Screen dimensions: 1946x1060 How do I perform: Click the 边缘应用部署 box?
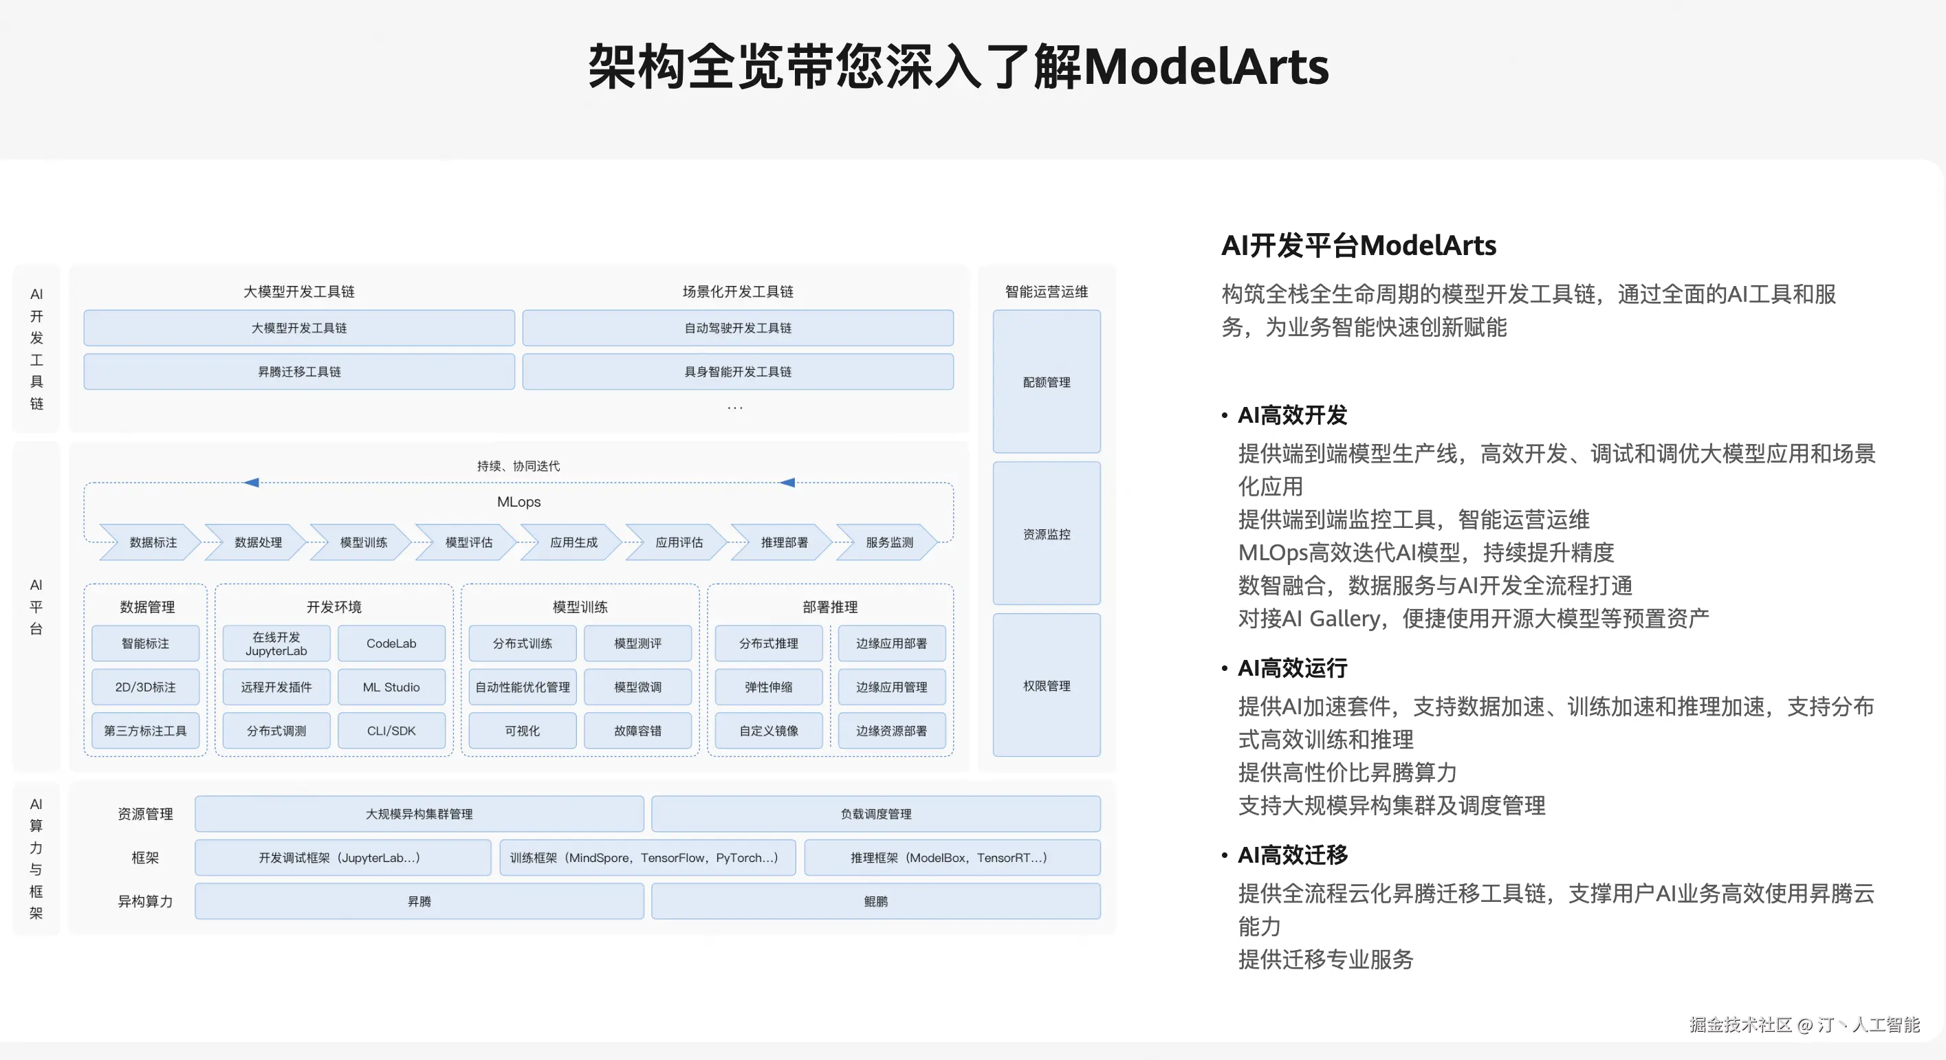891,643
